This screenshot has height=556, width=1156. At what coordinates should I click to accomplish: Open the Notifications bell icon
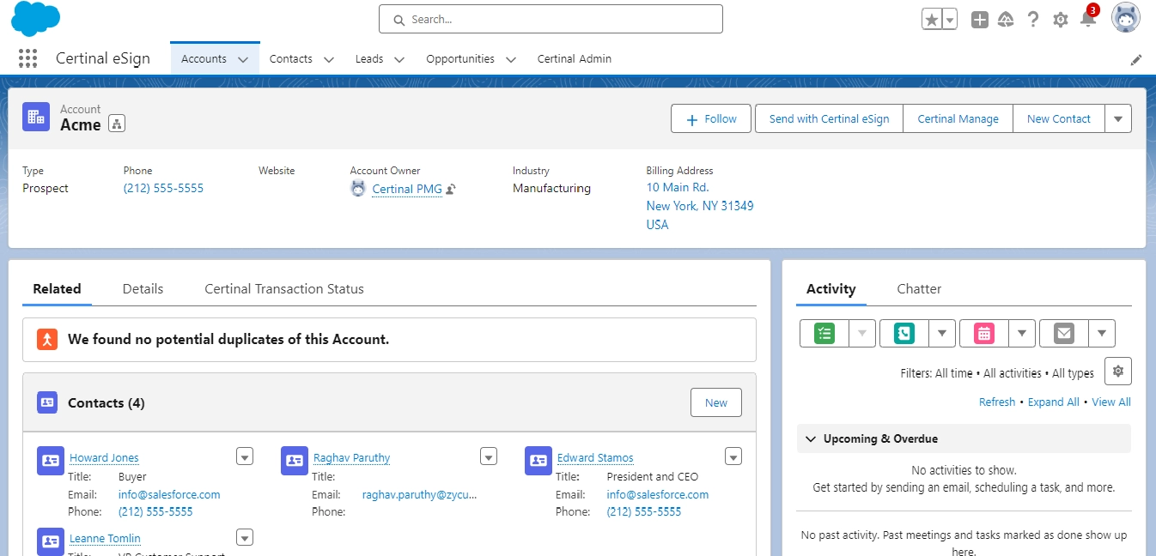click(x=1087, y=19)
